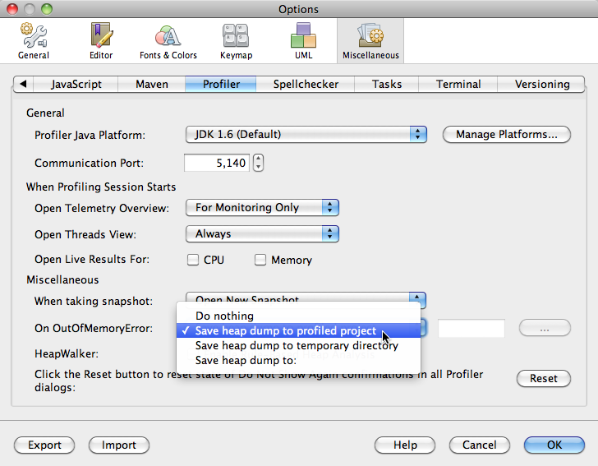This screenshot has width=598, height=466.
Task: Click the Manage Platforms button
Action: point(506,134)
